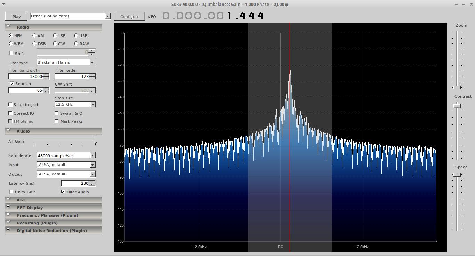This screenshot has width=475, height=256.
Task: Open the Output device dropdown
Action: (x=66, y=174)
